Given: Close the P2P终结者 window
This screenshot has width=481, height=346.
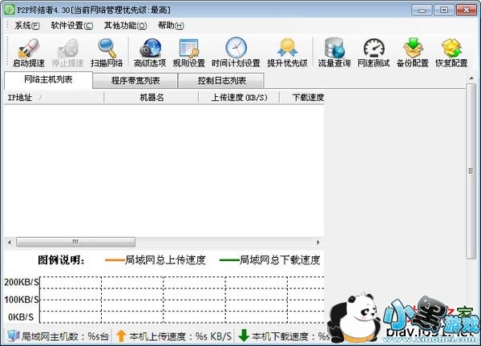Looking at the screenshot, I should [x=466, y=10].
